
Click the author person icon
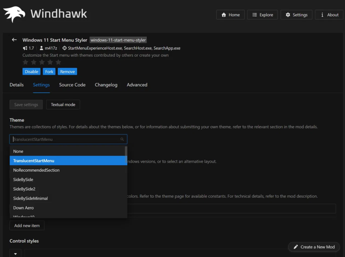(41, 48)
